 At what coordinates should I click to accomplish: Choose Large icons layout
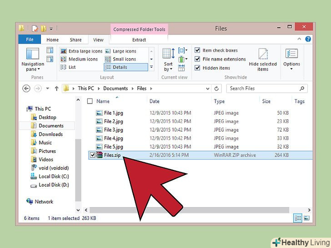(121, 51)
